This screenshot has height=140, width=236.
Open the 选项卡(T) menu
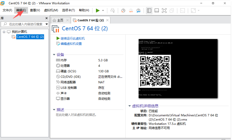pos(68,10)
